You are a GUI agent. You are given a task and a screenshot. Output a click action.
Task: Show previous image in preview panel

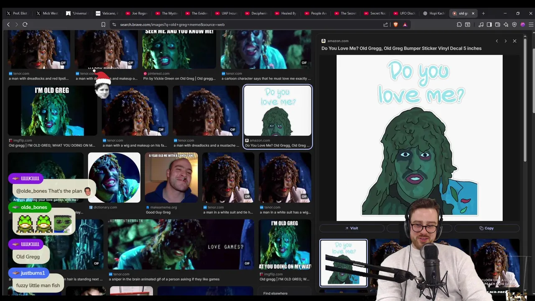pos(497,41)
